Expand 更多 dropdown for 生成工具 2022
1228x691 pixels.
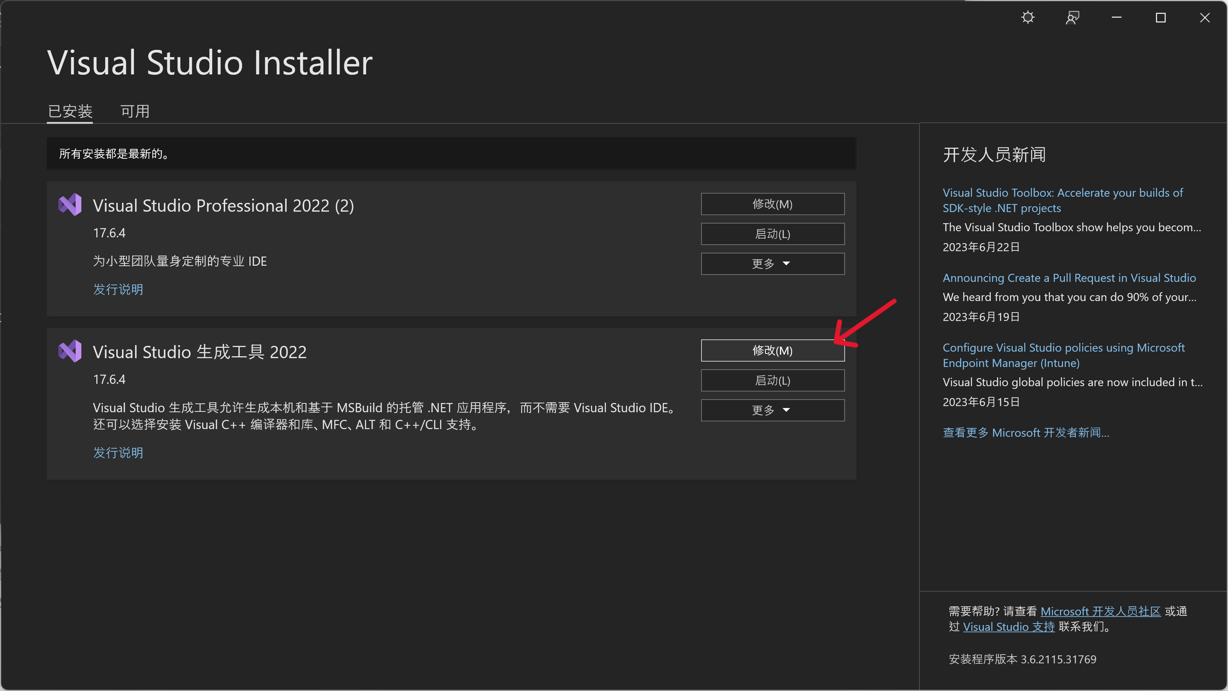(x=772, y=410)
